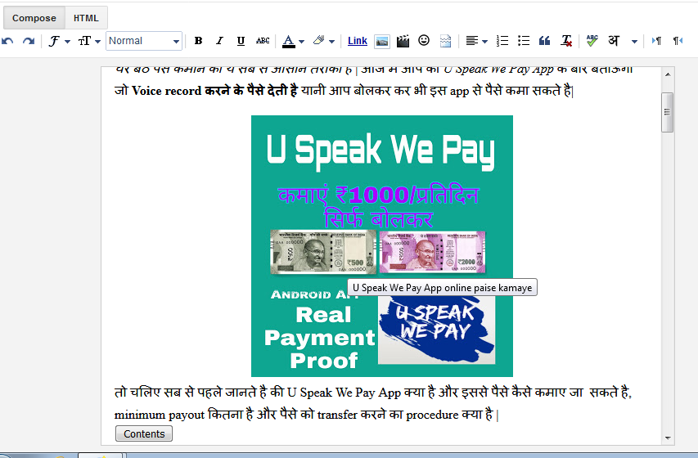Apply bulleted list formatting

(524, 41)
